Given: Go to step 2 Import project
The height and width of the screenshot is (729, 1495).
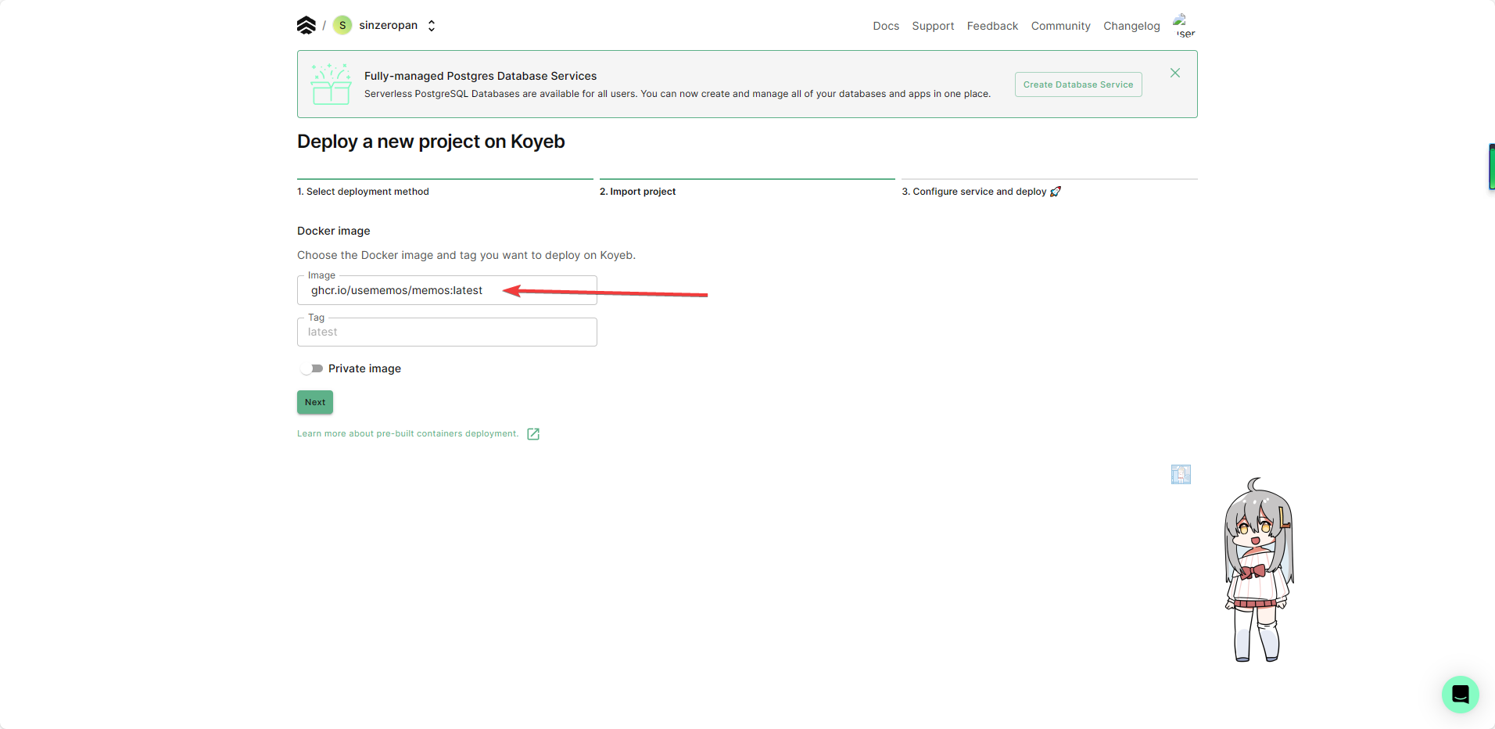Looking at the screenshot, I should [x=637, y=192].
